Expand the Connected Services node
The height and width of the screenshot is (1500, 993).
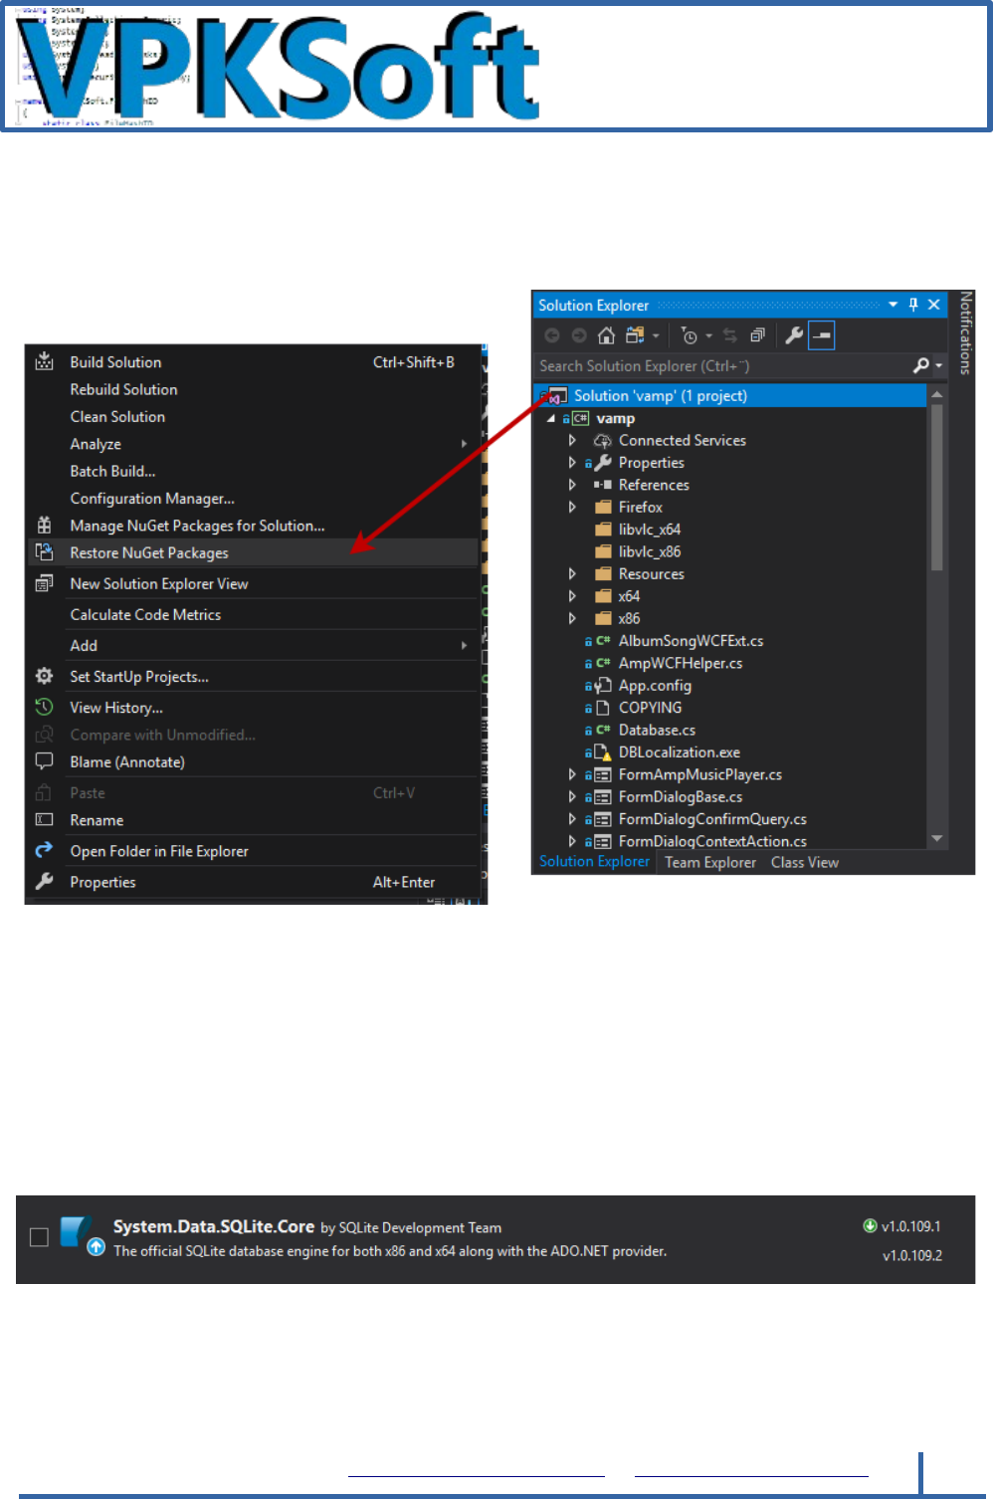pyautogui.click(x=572, y=440)
